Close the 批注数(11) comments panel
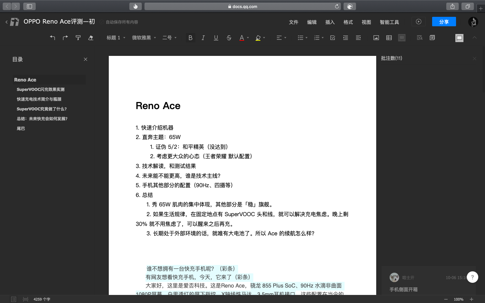This screenshot has height=303, width=485. coord(475,59)
